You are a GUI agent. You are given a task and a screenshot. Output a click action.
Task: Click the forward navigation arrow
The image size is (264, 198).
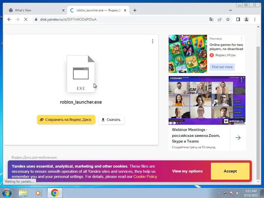tap(18, 19)
